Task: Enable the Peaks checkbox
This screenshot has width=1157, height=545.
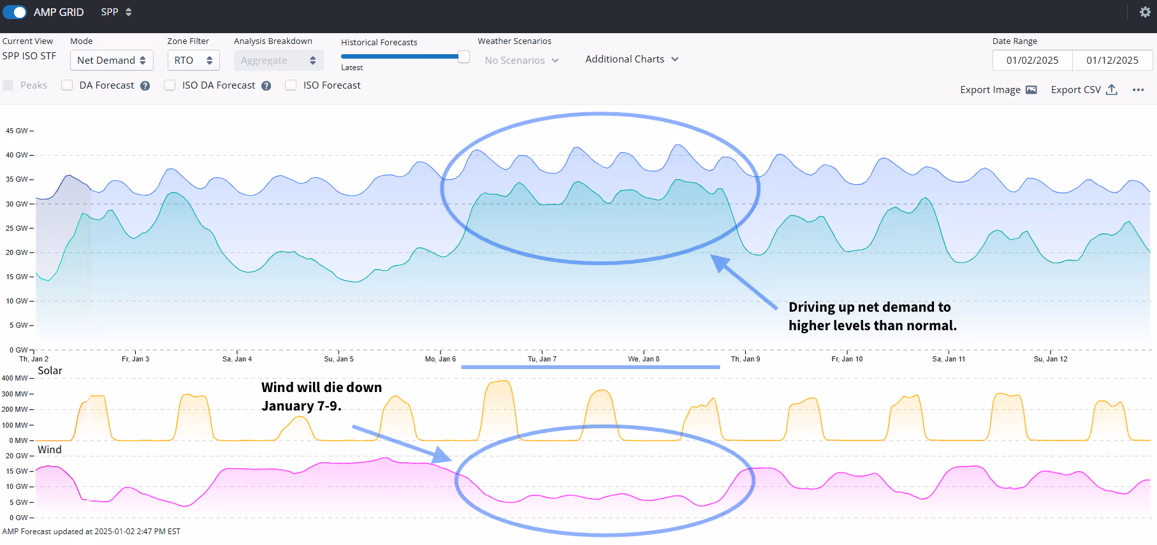Action: pos(8,85)
